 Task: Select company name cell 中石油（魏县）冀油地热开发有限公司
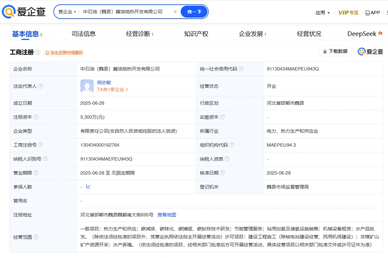pos(120,69)
